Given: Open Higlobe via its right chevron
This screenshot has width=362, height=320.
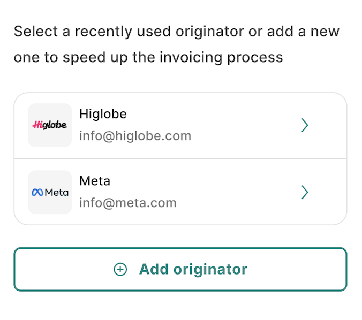Looking at the screenshot, I should click(x=305, y=125).
